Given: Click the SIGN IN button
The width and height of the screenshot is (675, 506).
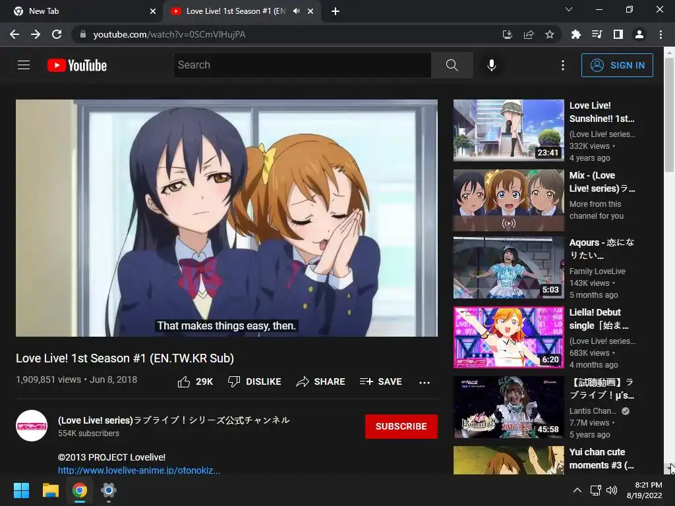Looking at the screenshot, I should [617, 65].
